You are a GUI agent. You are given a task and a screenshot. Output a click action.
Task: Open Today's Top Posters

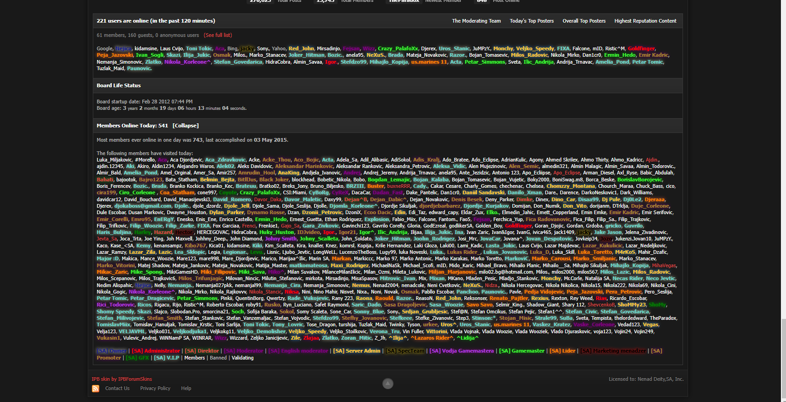tap(532, 21)
